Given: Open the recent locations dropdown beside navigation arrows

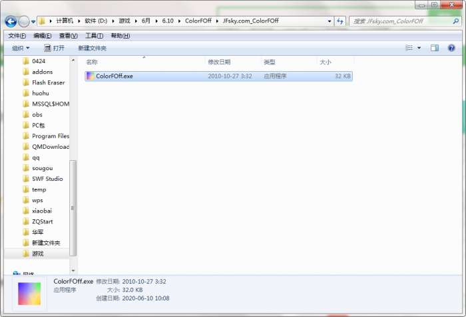Looking at the screenshot, I should click(x=33, y=22).
